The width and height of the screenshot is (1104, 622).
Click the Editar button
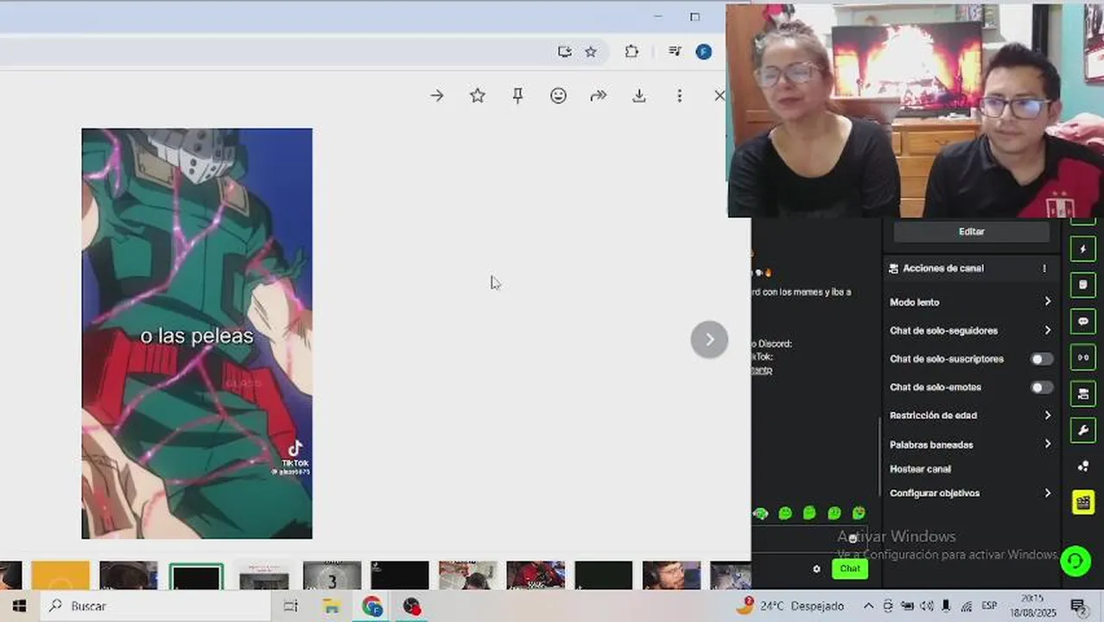coord(972,232)
